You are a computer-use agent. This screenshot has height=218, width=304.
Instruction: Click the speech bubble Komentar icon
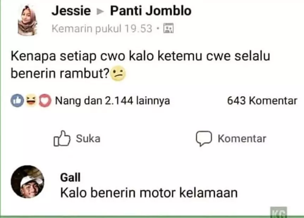(204, 138)
